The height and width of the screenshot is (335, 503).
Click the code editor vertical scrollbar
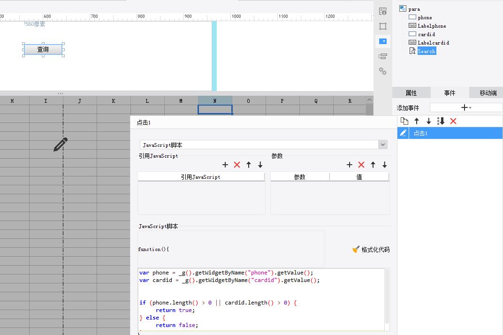click(387, 296)
